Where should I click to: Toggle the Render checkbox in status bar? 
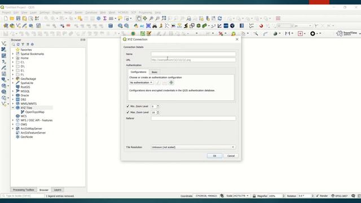318,196
